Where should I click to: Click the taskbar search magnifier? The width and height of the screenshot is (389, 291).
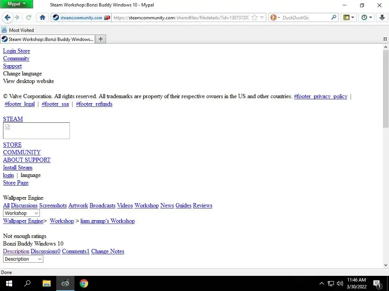click(x=27, y=283)
